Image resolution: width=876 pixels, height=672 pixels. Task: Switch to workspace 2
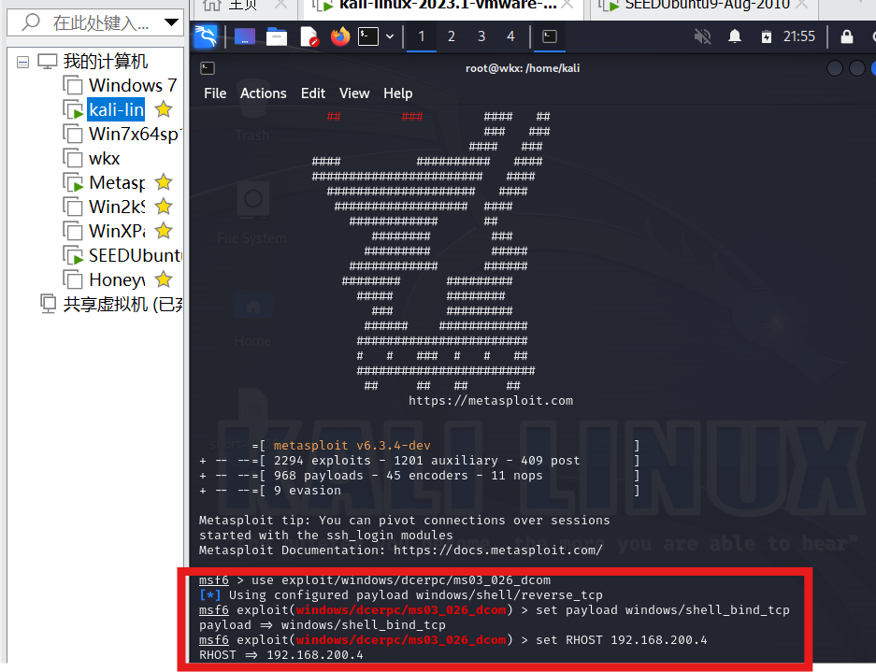pos(452,36)
